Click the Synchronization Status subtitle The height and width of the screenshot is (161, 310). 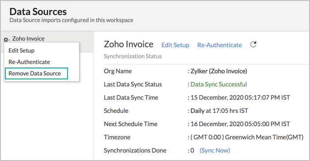tap(132, 56)
